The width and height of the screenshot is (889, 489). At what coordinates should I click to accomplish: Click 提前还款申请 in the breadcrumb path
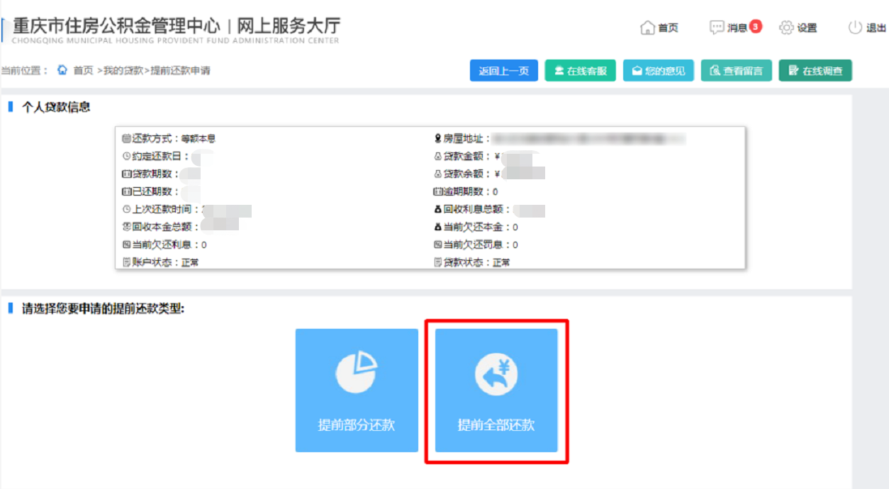[x=180, y=70]
